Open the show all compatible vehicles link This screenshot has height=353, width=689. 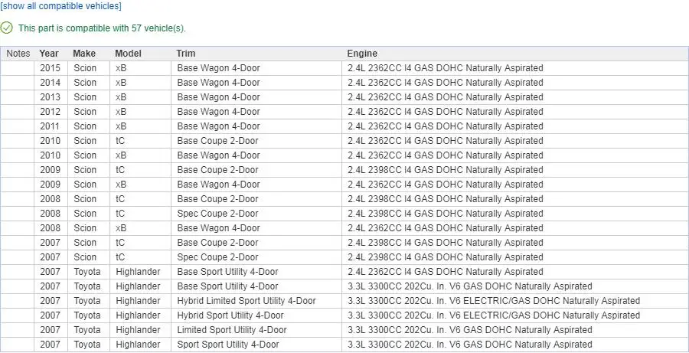pyautogui.click(x=61, y=6)
